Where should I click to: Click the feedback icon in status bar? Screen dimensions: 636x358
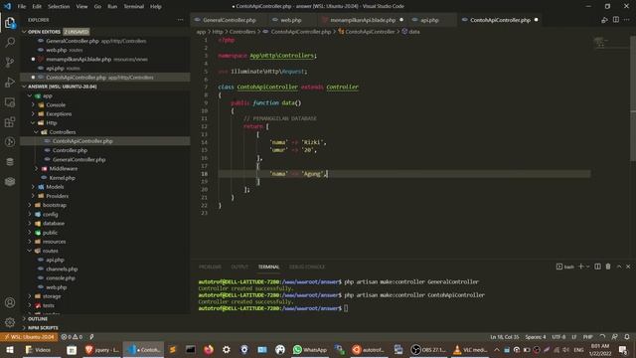point(615,337)
